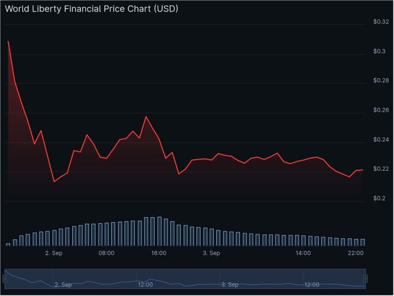Click the left range navigator handle
Viewport: 394px width, 296px height.
point(5,278)
